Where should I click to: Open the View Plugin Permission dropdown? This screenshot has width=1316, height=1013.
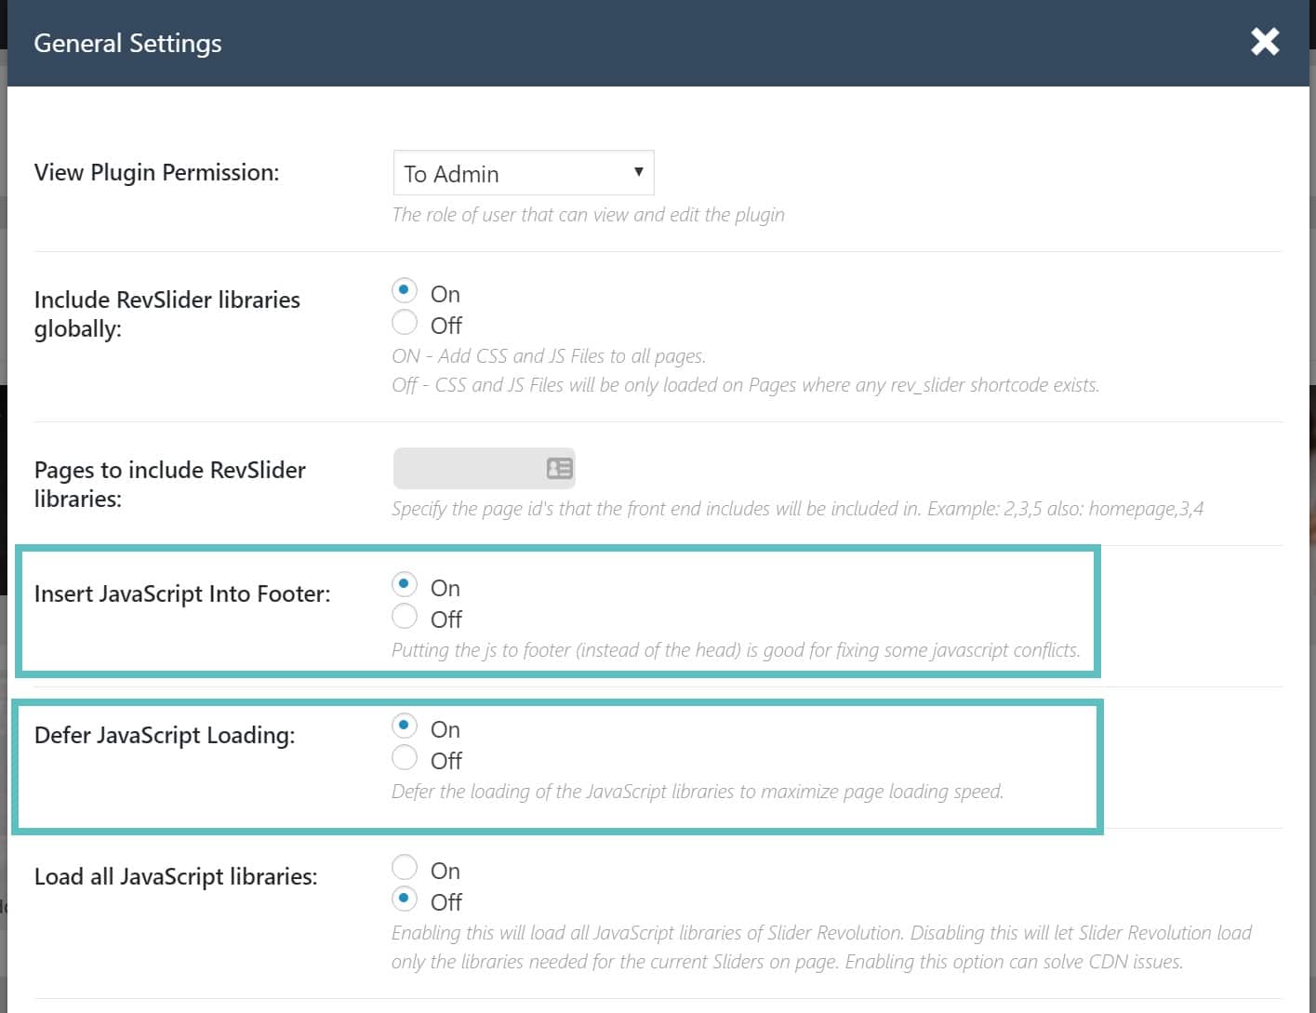point(523,173)
